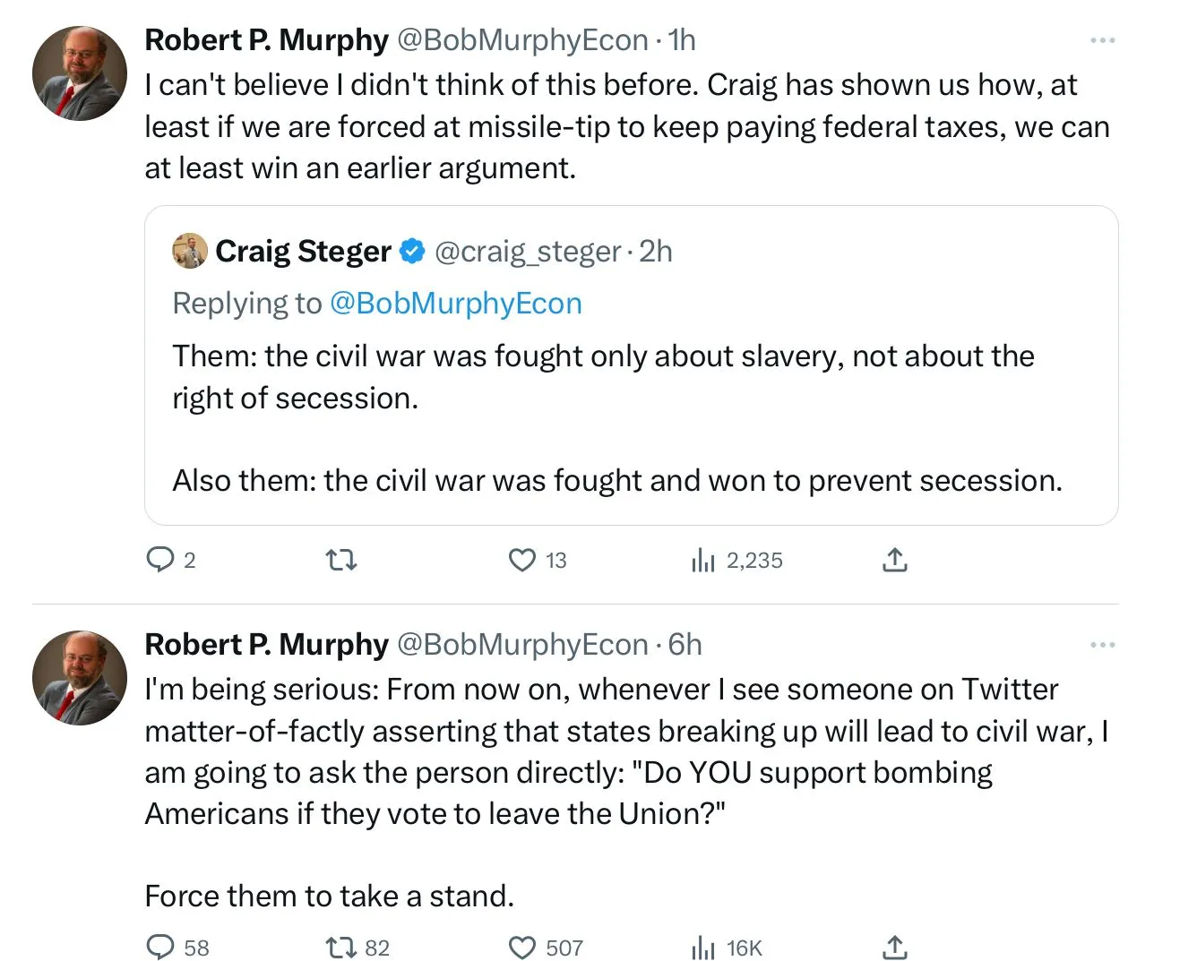View analytics showing 2,235 views
1197x961 pixels.
click(703, 561)
